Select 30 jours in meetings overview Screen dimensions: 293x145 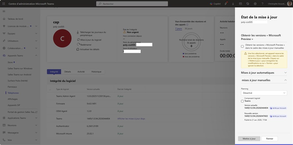pos(188,29)
